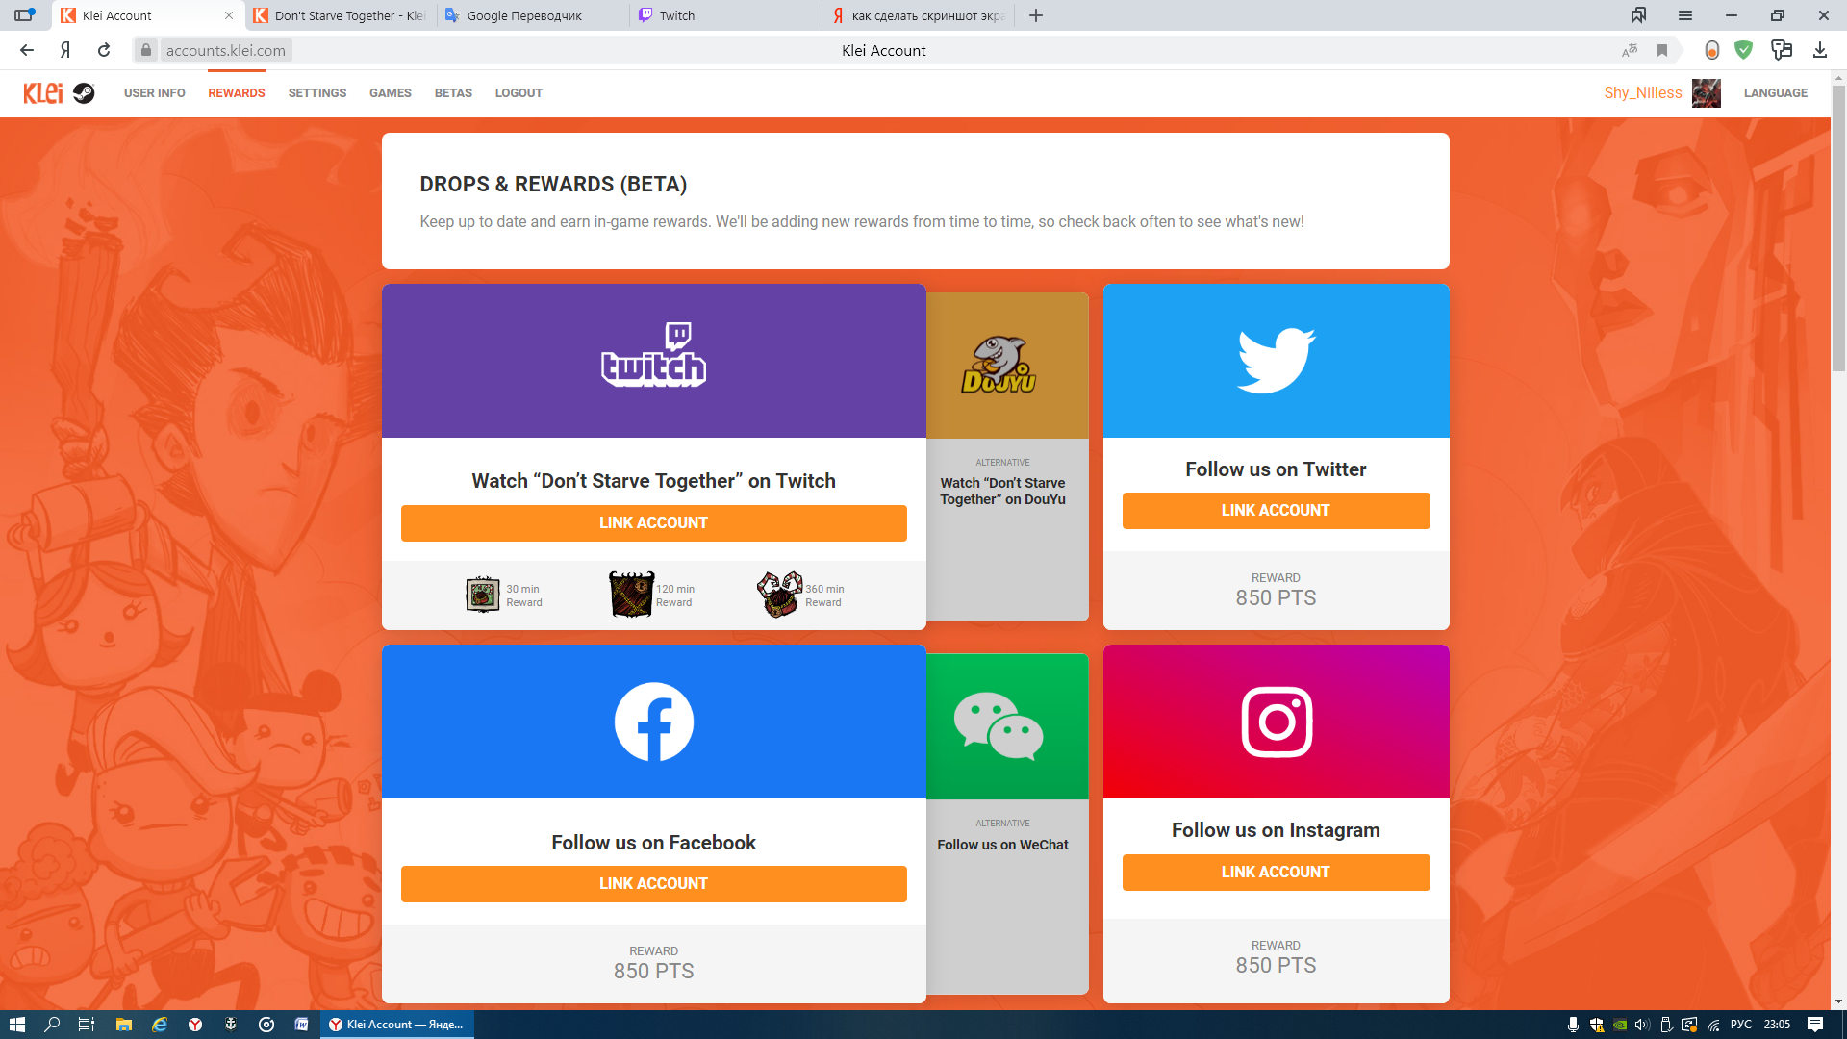Screen dimensions: 1847x1039
Task: Click the Klei logo icon
Action: (x=43, y=92)
